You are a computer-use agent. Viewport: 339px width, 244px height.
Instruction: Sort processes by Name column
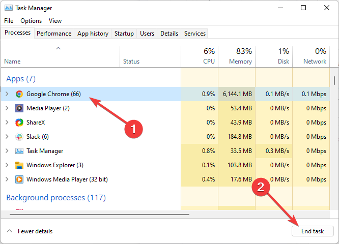(61, 57)
